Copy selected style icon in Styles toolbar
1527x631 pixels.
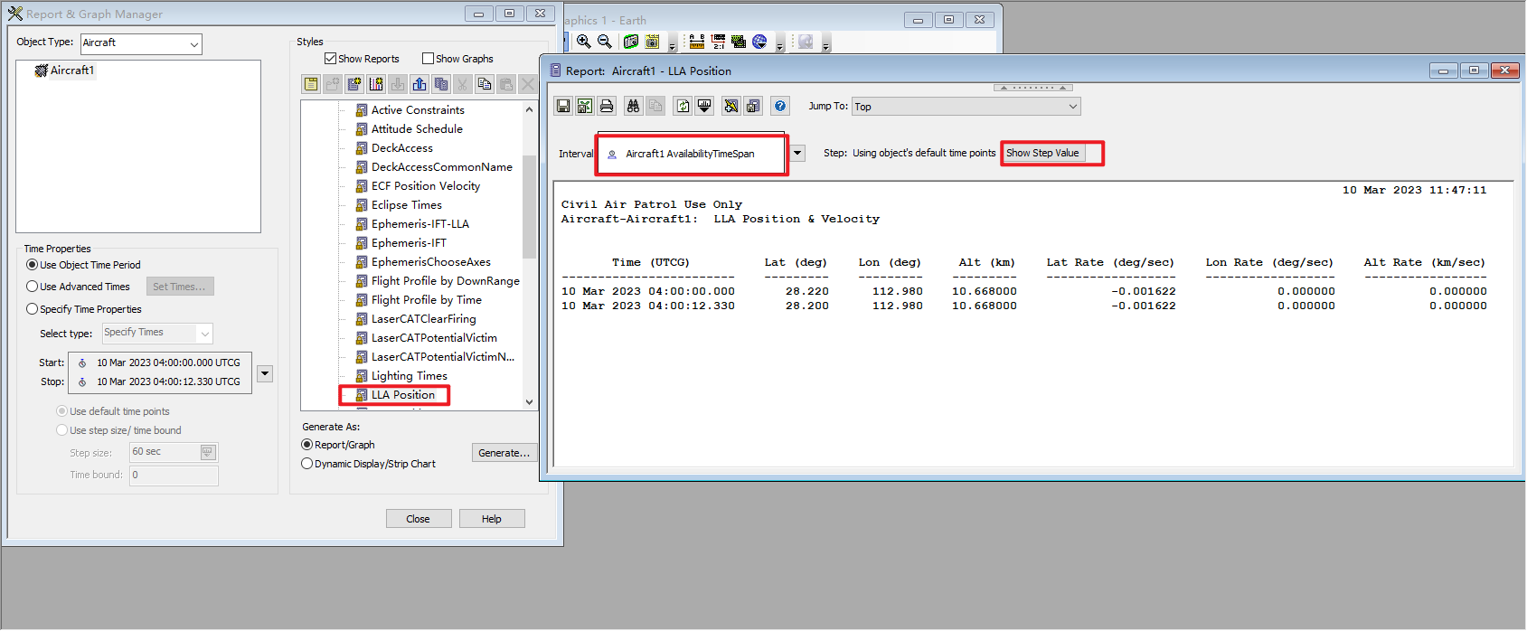(485, 84)
